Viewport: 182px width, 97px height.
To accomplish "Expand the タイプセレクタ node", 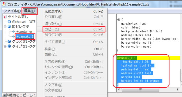I will (5, 46).
